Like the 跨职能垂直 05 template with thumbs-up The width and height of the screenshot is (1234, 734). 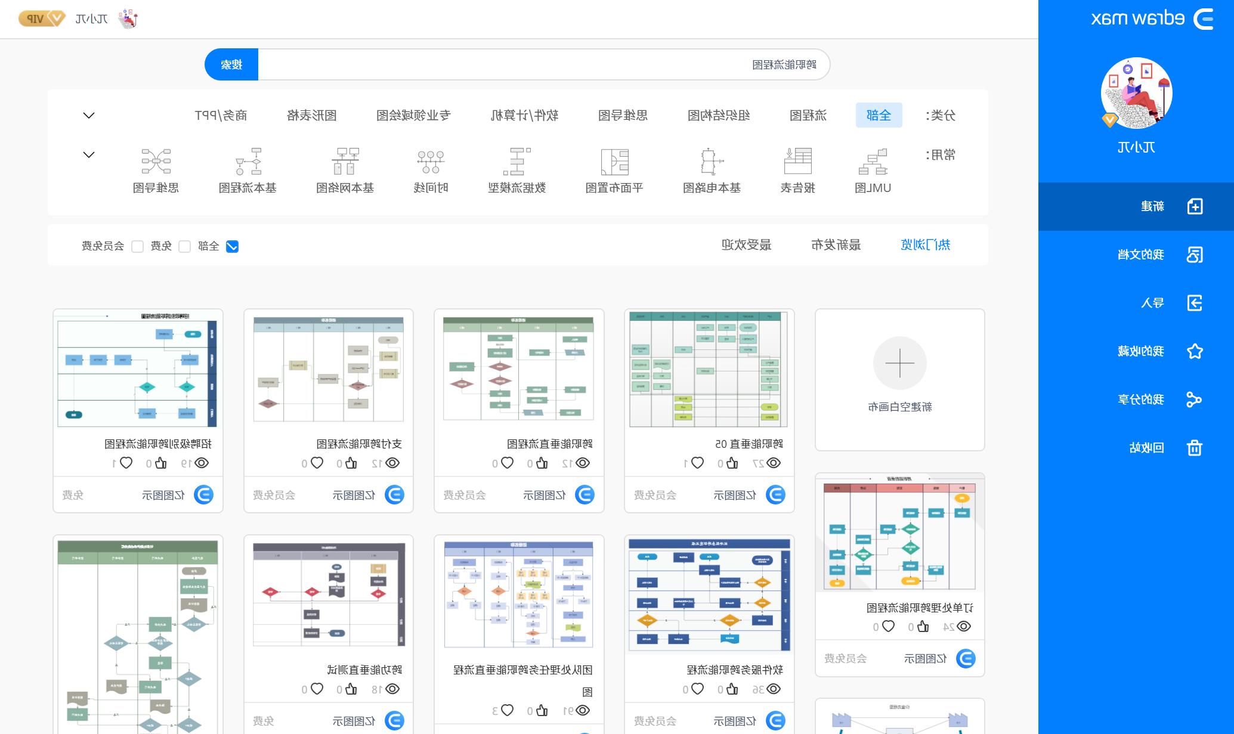[732, 463]
